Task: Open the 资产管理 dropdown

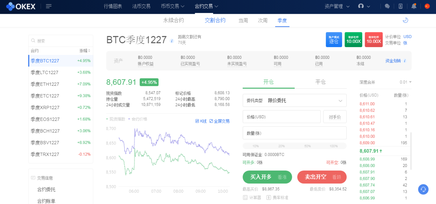Action: 337,6
